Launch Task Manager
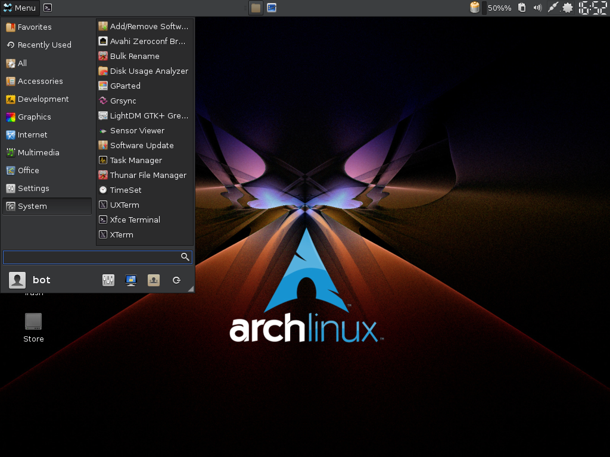The width and height of the screenshot is (610, 457). [x=145, y=161]
